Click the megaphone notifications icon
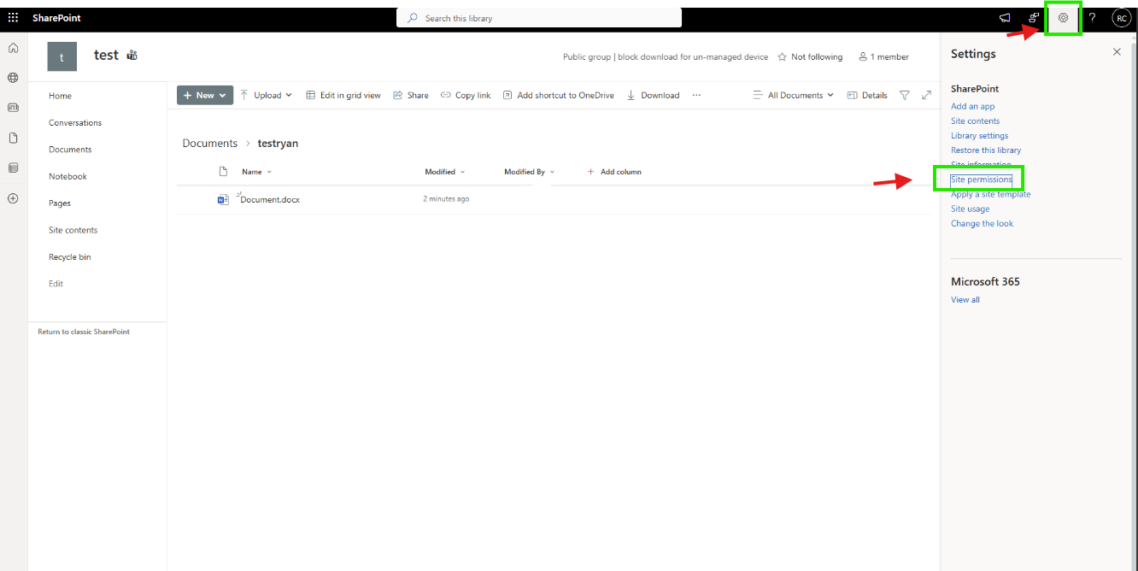1138x571 pixels. [x=1005, y=17]
